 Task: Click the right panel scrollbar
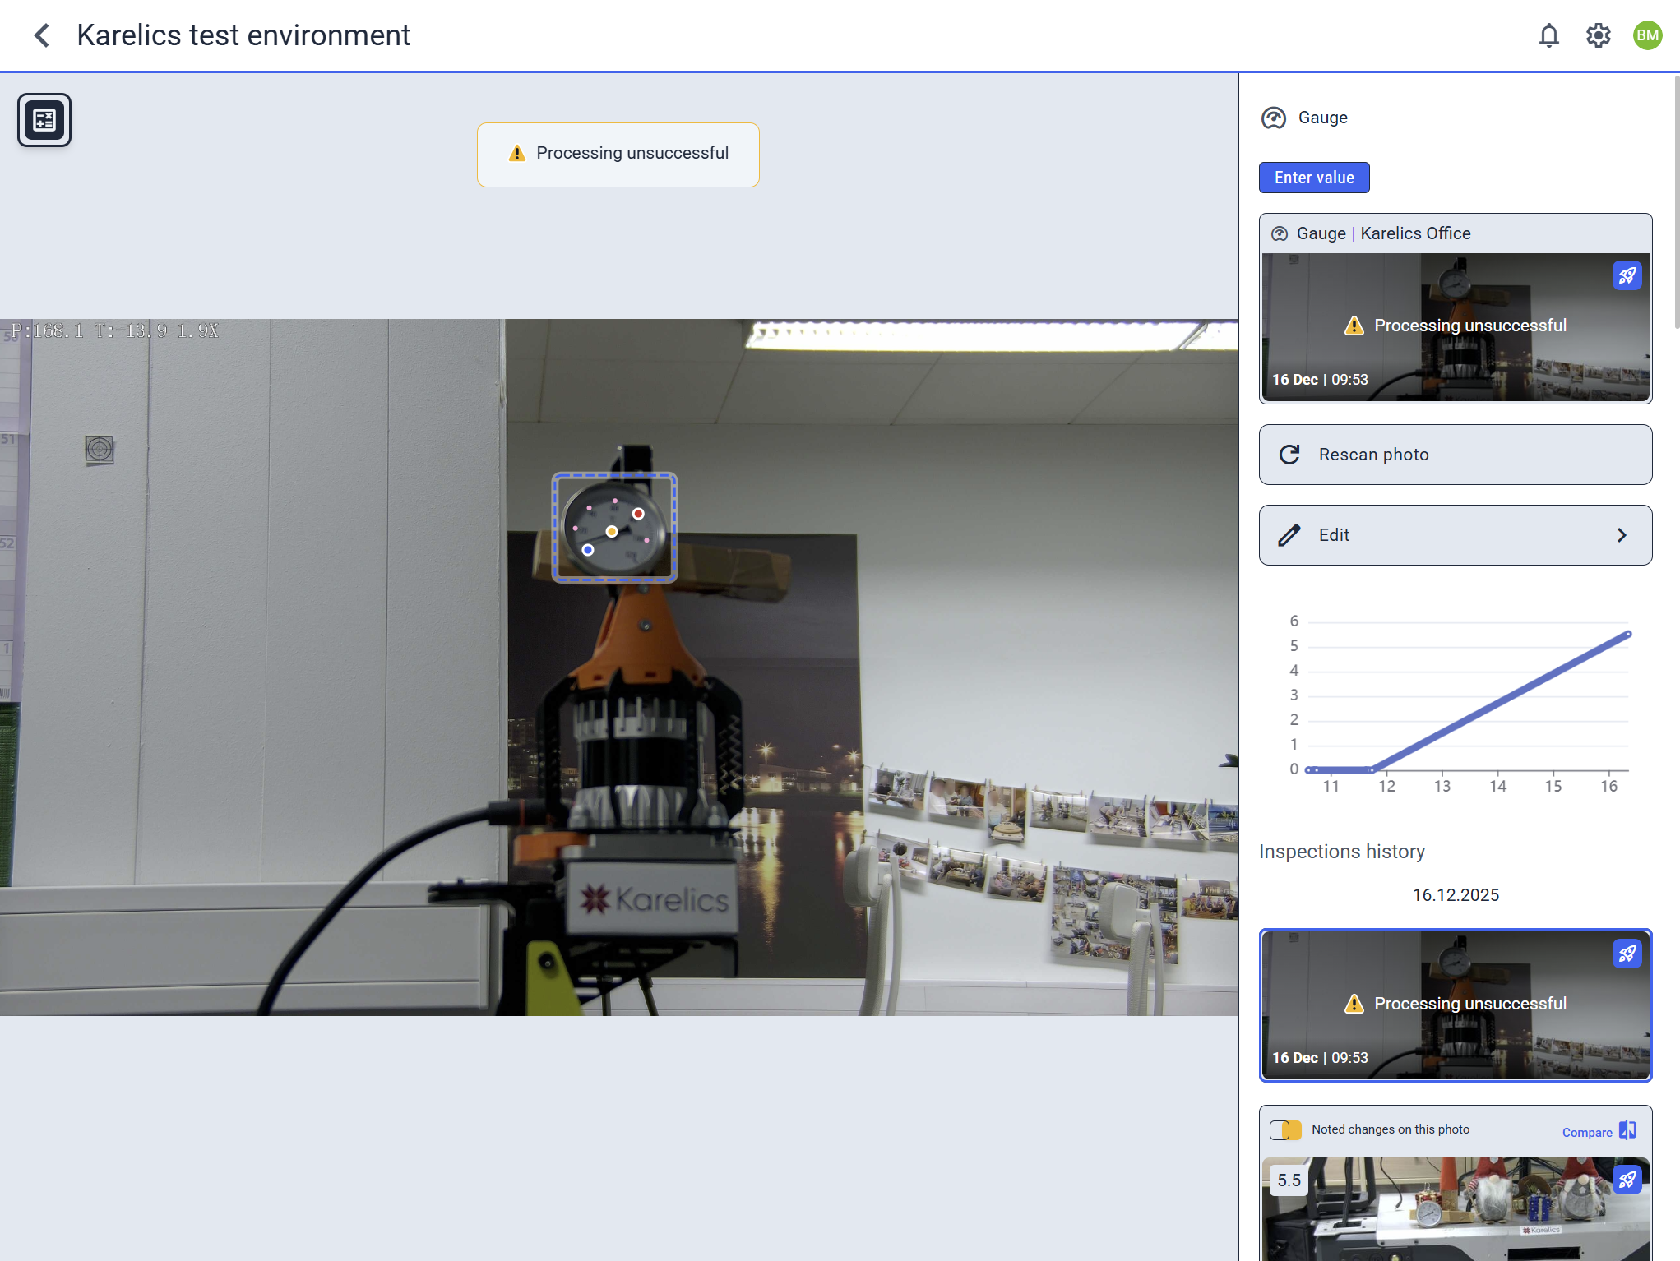click(x=1676, y=201)
